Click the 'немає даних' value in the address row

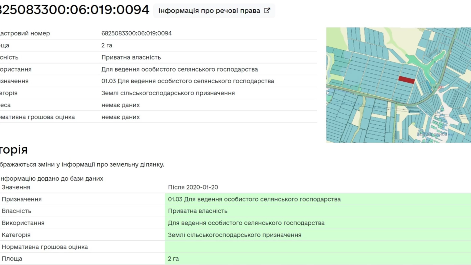point(120,105)
